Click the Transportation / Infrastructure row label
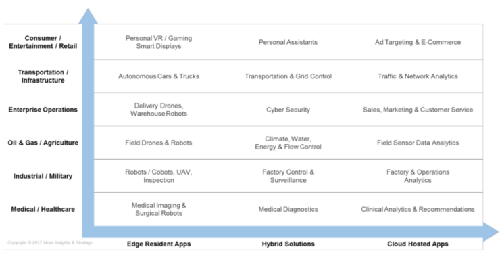 [43, 76]
